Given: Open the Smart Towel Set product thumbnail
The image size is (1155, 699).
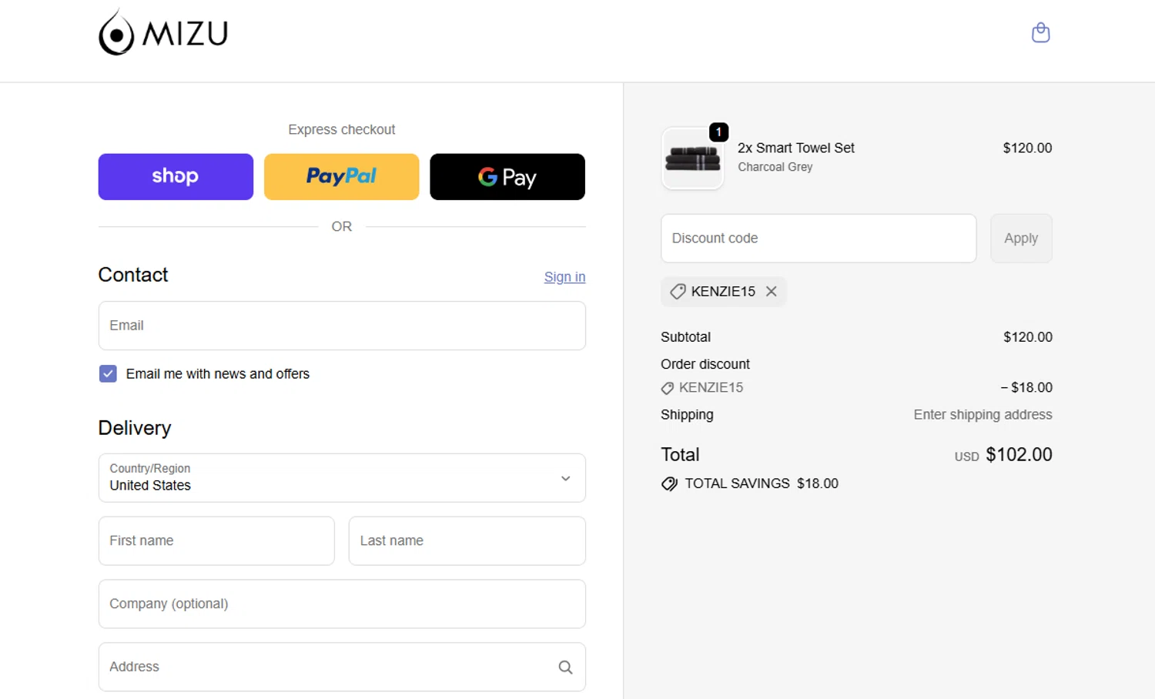Looking at the screenshot, I should pos(692,159).
